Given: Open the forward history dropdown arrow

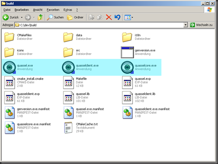Looking at the screenshot, I should 34,17.
